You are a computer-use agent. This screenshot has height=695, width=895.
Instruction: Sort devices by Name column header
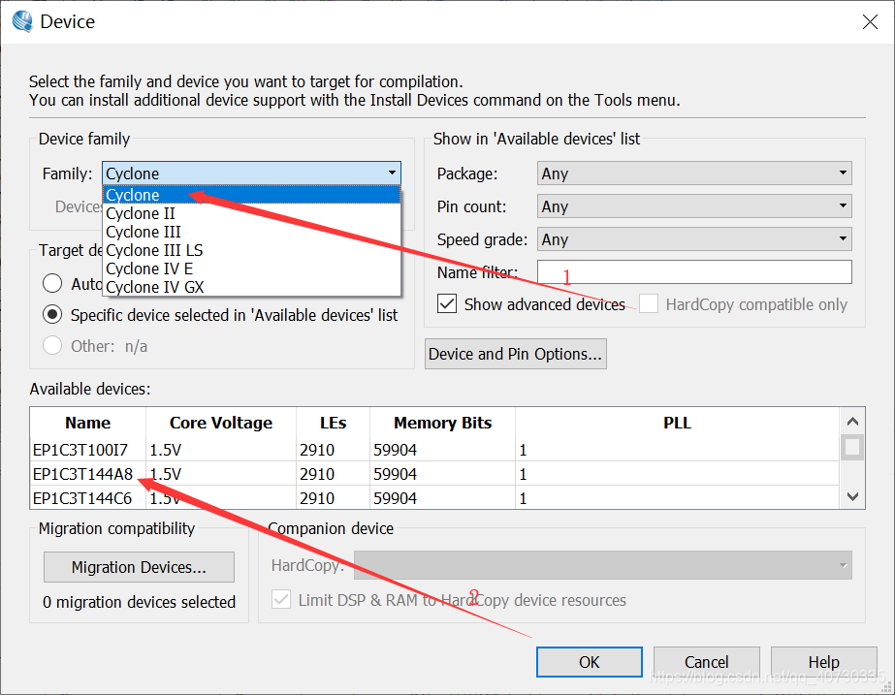pyautogui.click(x=88, y=423)
